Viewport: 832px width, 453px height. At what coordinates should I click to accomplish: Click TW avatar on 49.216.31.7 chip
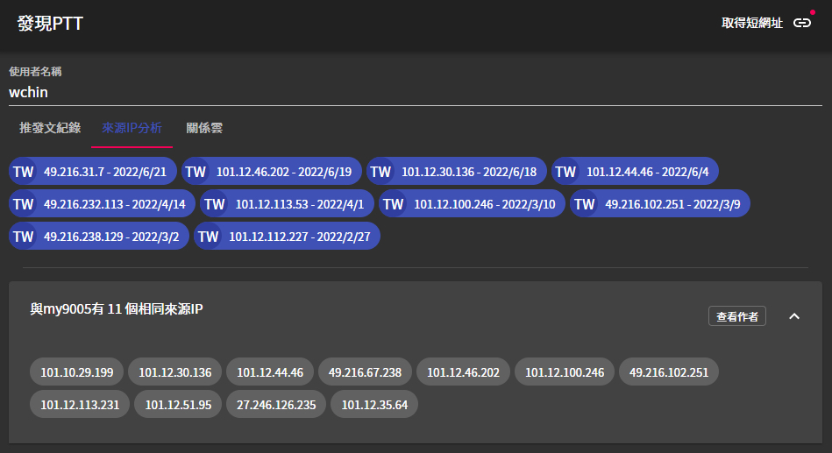coord(24,172)
